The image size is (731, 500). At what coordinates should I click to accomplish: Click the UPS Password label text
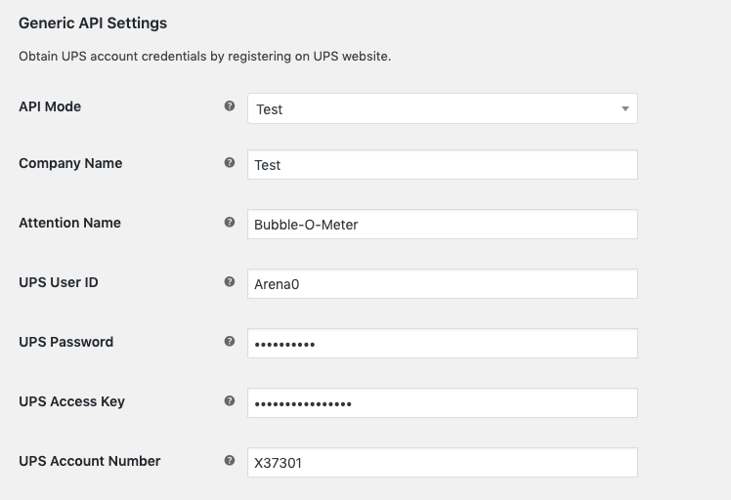66,342
